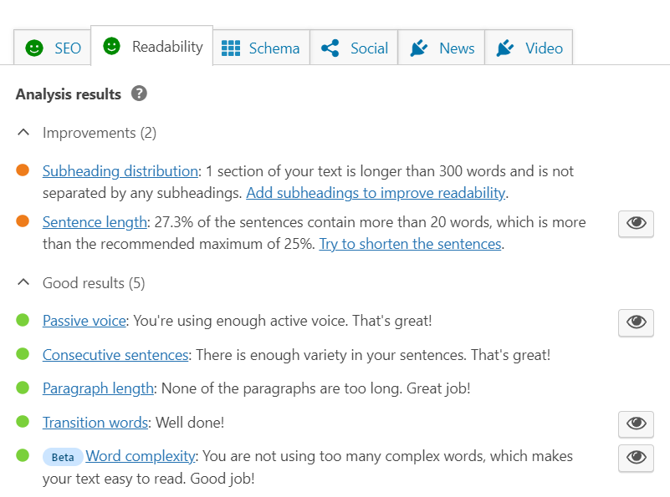The image size is (670, 497).
Task: Collapse the Good results section
Action: click(x=23, y=282)
